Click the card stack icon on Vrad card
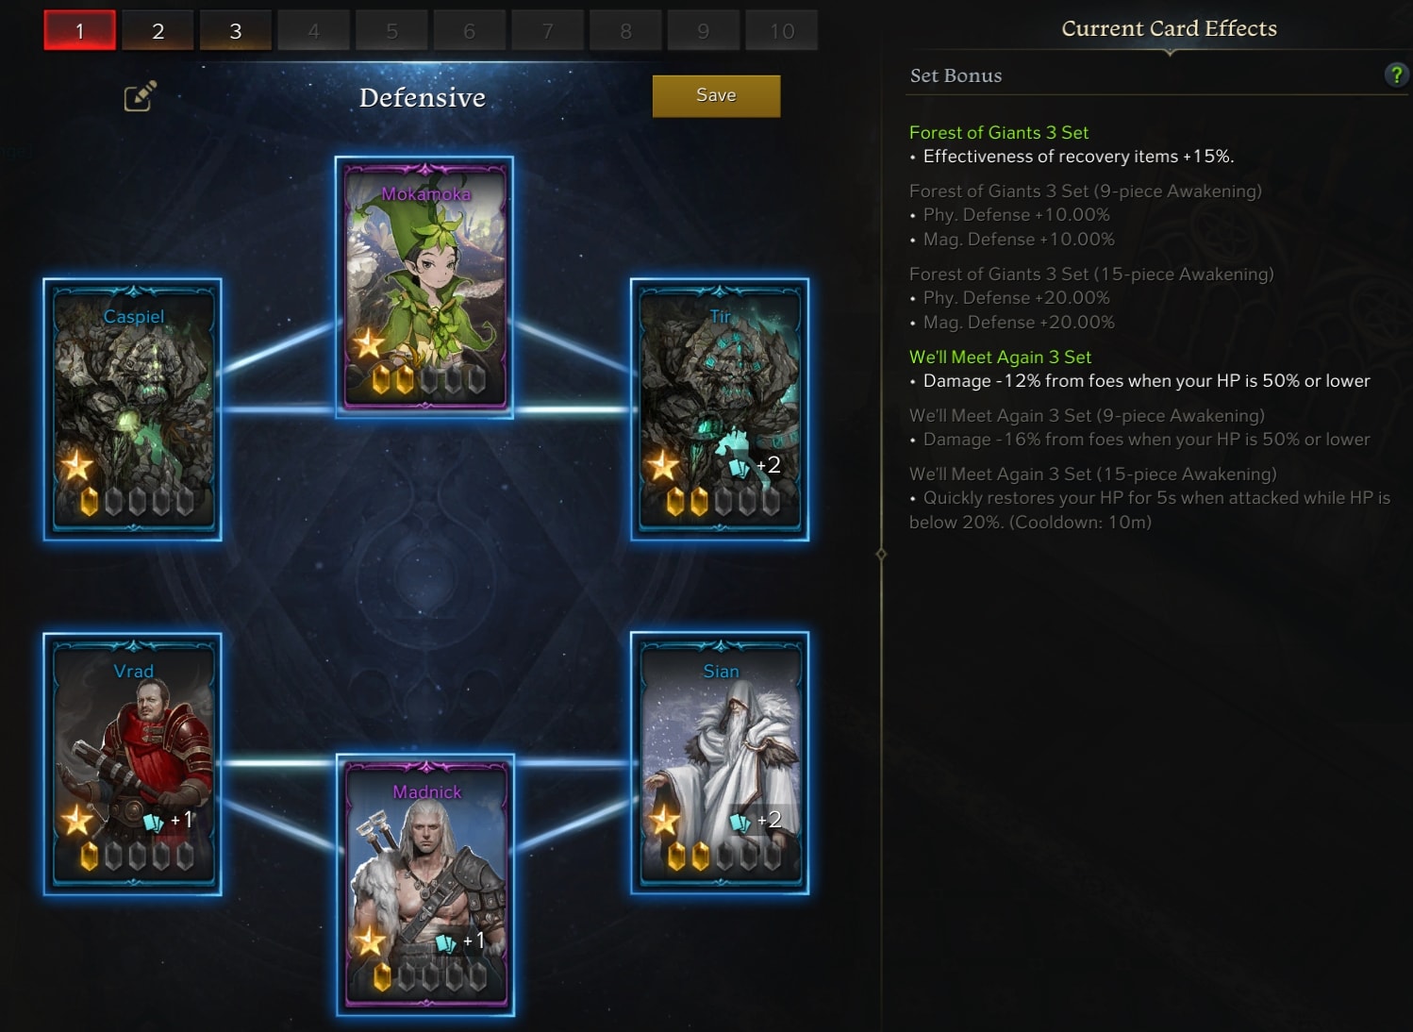This screenshot has height=1032, width=1413. point(153,822)
